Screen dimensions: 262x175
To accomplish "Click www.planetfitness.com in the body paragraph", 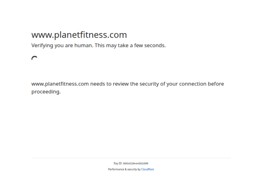I will point(60,84).
